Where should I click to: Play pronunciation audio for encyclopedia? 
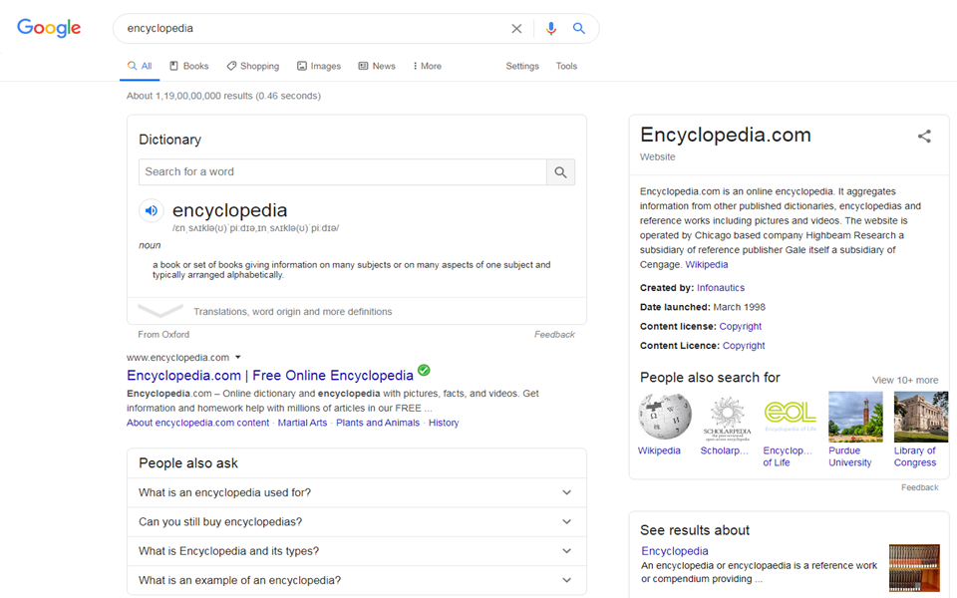[151, 210]
